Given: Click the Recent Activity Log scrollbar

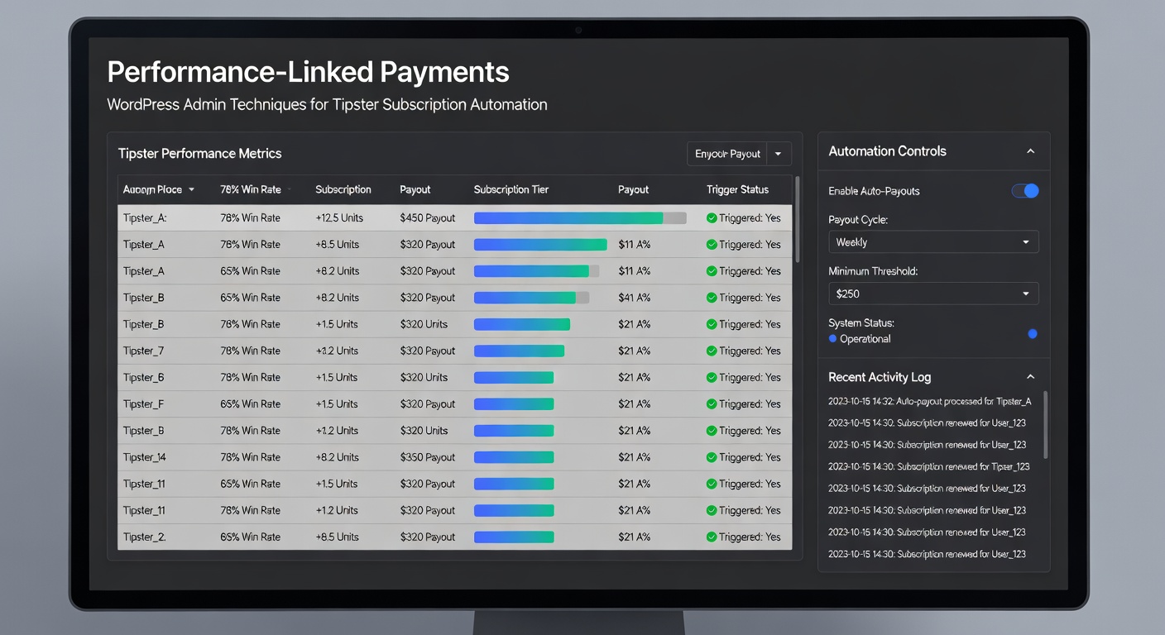Looking at the screenshot, I should [x=1044, y=423].
